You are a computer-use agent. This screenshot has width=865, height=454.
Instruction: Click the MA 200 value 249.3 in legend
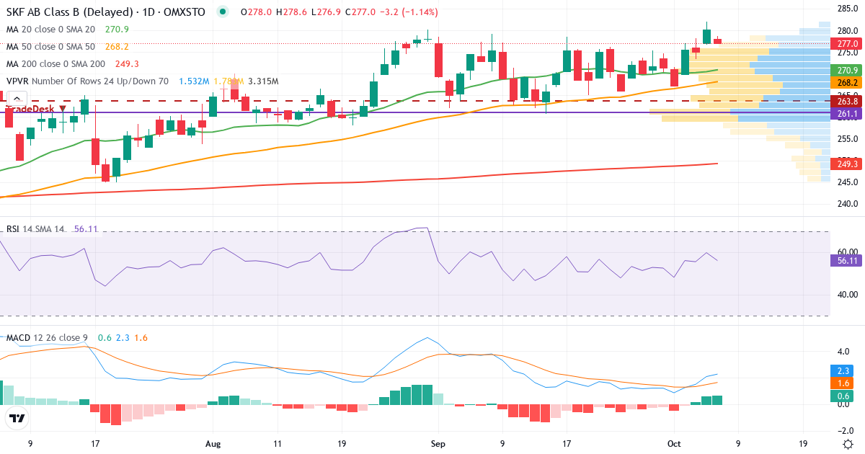click(x=127, y=64)
